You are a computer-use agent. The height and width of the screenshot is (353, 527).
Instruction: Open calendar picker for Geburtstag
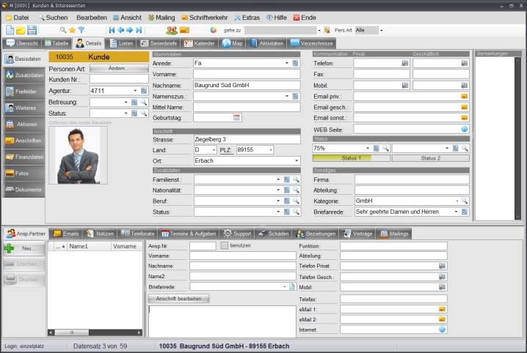pos(237,117)
